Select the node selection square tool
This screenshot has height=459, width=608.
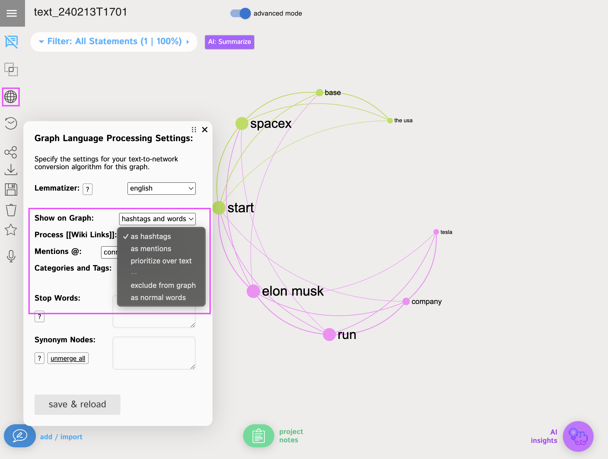coord(11,69)
